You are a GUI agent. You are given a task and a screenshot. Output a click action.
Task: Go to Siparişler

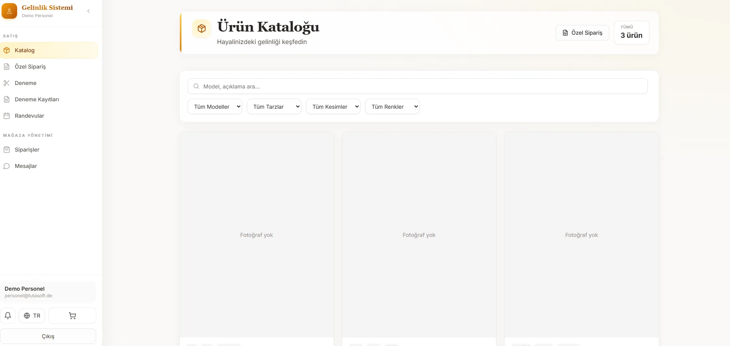(49, 150)
